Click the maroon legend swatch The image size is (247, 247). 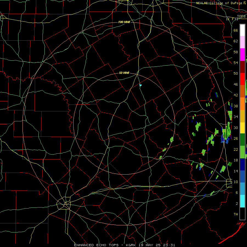[242, 67]
